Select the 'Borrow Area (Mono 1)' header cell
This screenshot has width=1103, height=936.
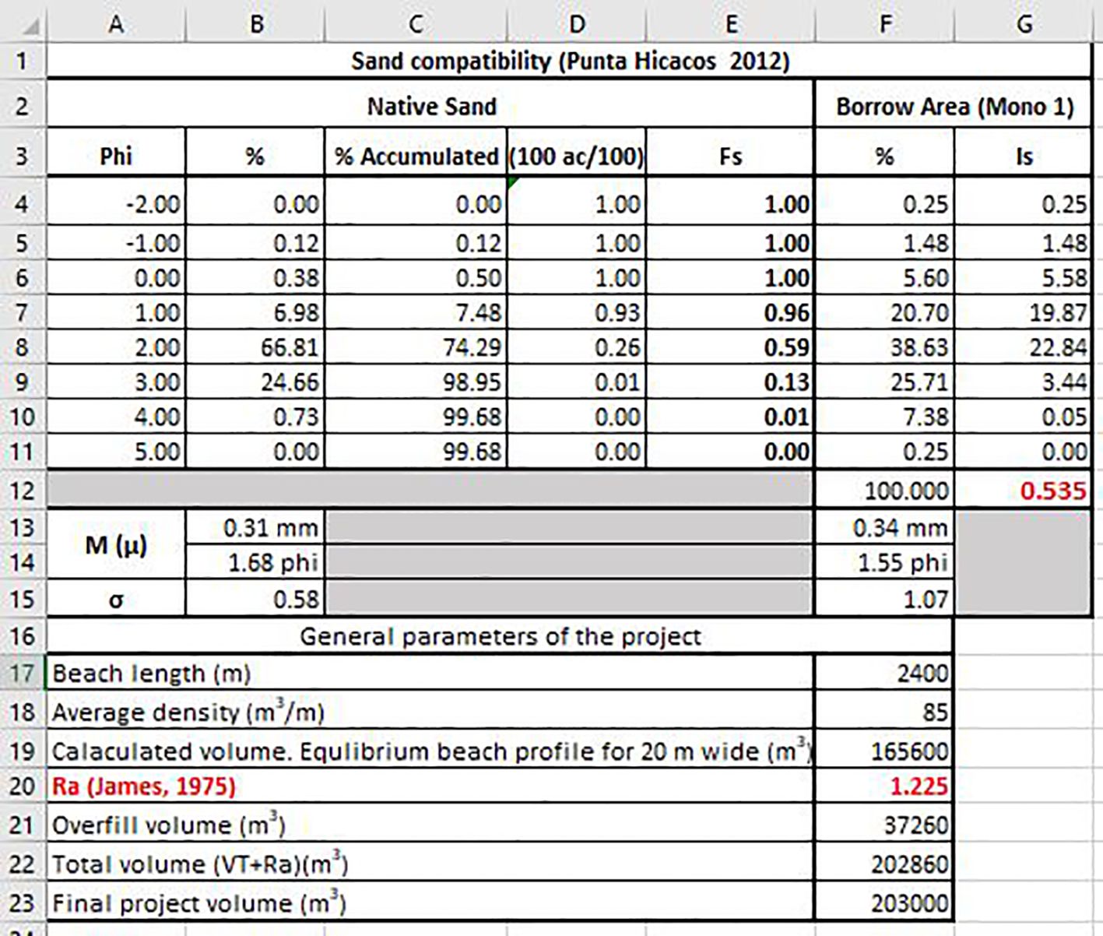[x=954, y=106]
